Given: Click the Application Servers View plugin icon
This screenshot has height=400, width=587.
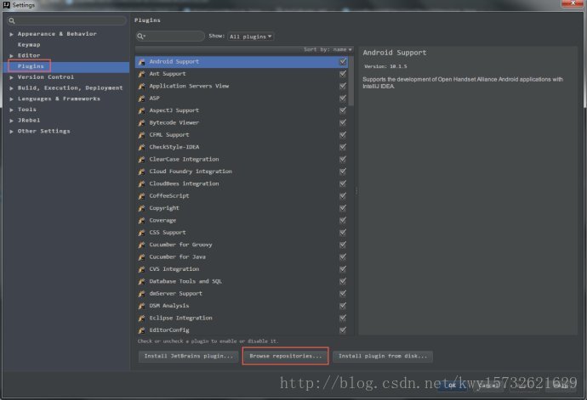Looking at the screenshot, I should pos(141,87).
